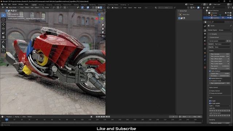The height and width of the screenshot is (131, 233).
Task: Select the Rotate tool
Action: pos(3,28)
